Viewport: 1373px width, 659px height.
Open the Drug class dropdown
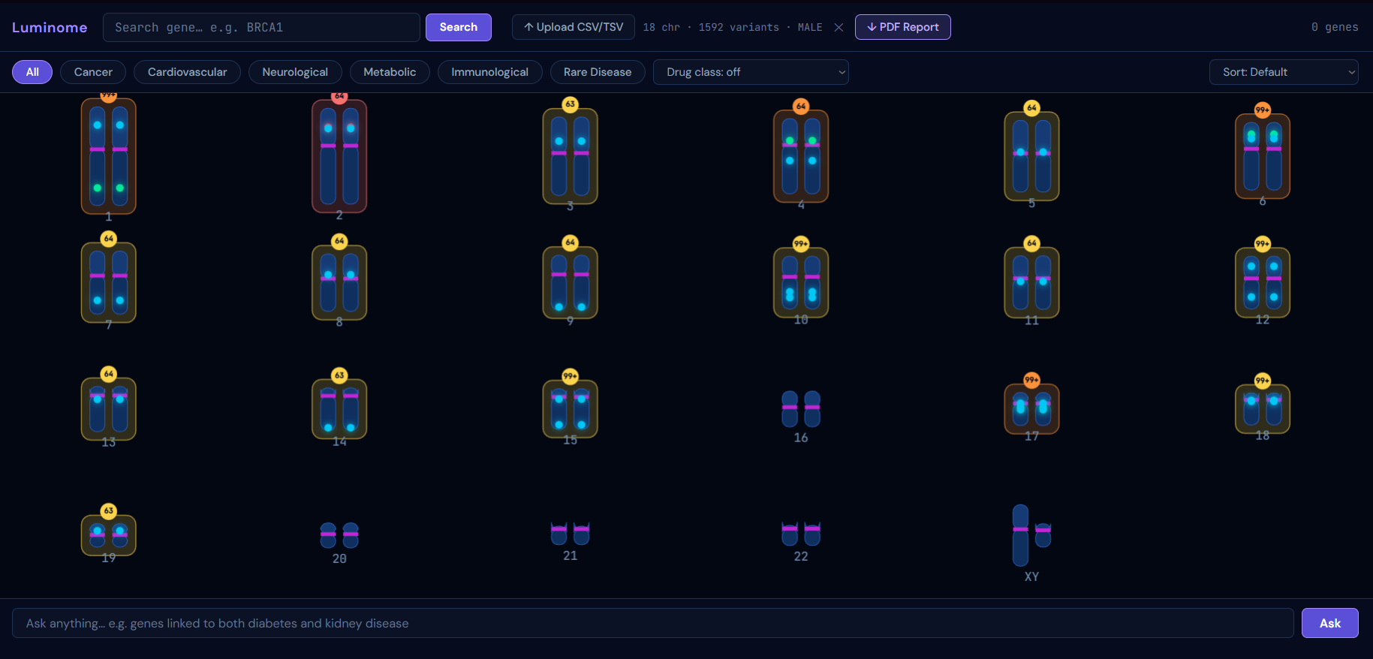(x=751, y=72)
